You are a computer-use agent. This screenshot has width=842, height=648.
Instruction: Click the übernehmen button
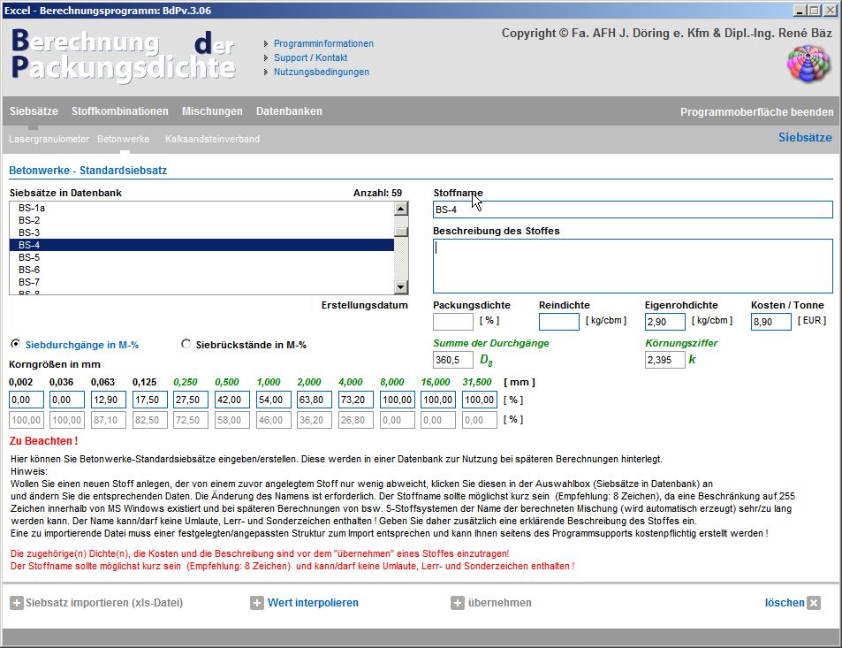click(x=499, y=603)
